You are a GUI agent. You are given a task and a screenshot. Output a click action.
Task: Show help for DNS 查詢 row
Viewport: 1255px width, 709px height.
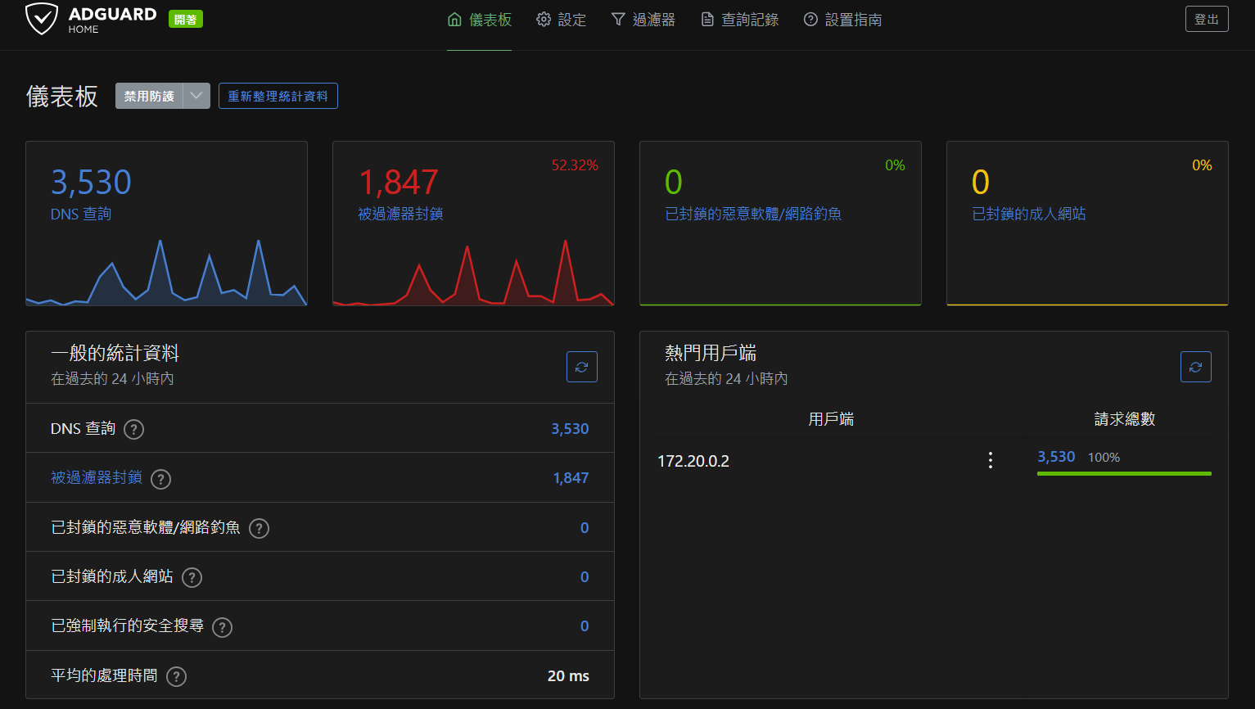[133, 429]
